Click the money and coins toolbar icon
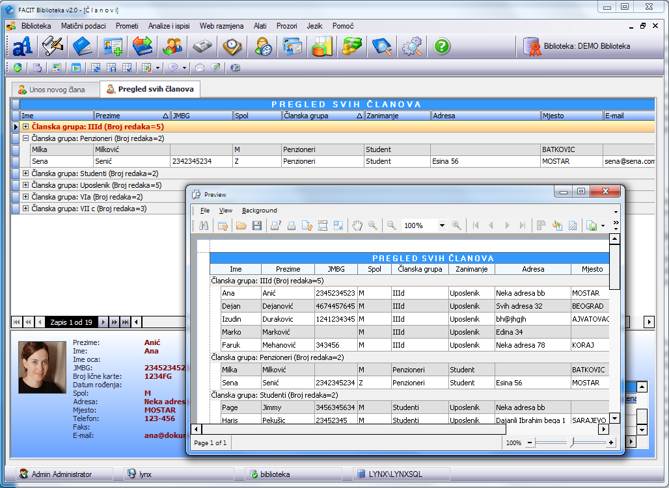This screenshot has height=488, width=669. pos(352,46)
